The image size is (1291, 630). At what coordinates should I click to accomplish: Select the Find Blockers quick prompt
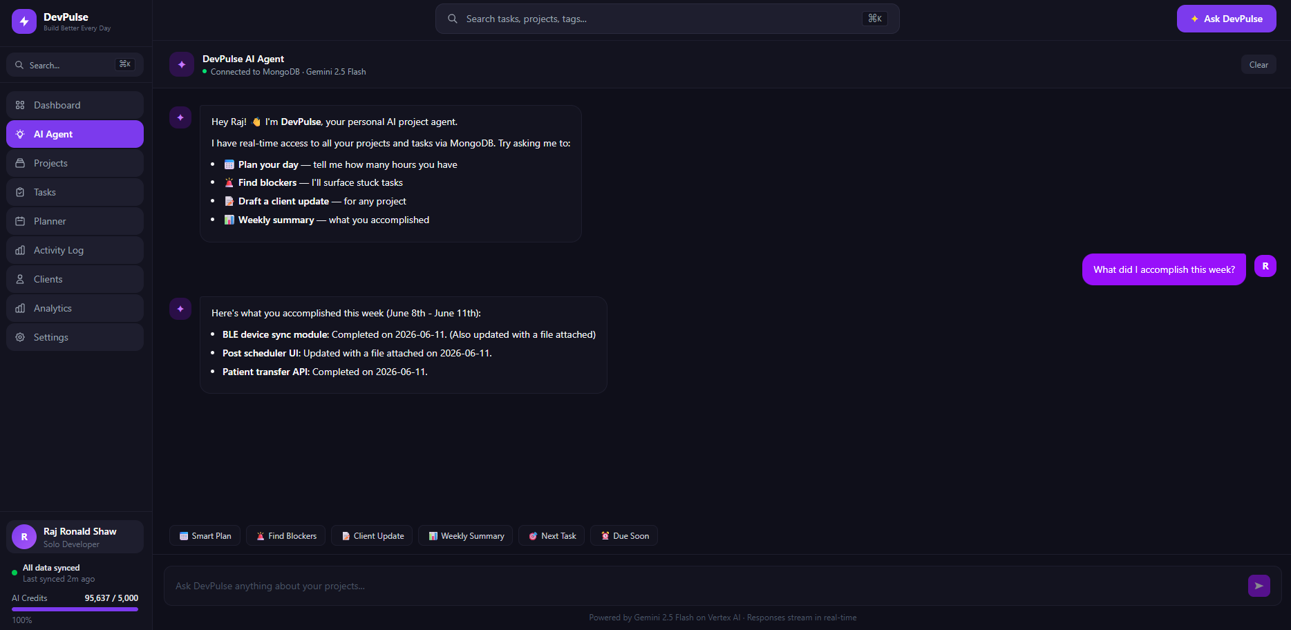pyautogui.click(x=286, y=536)
